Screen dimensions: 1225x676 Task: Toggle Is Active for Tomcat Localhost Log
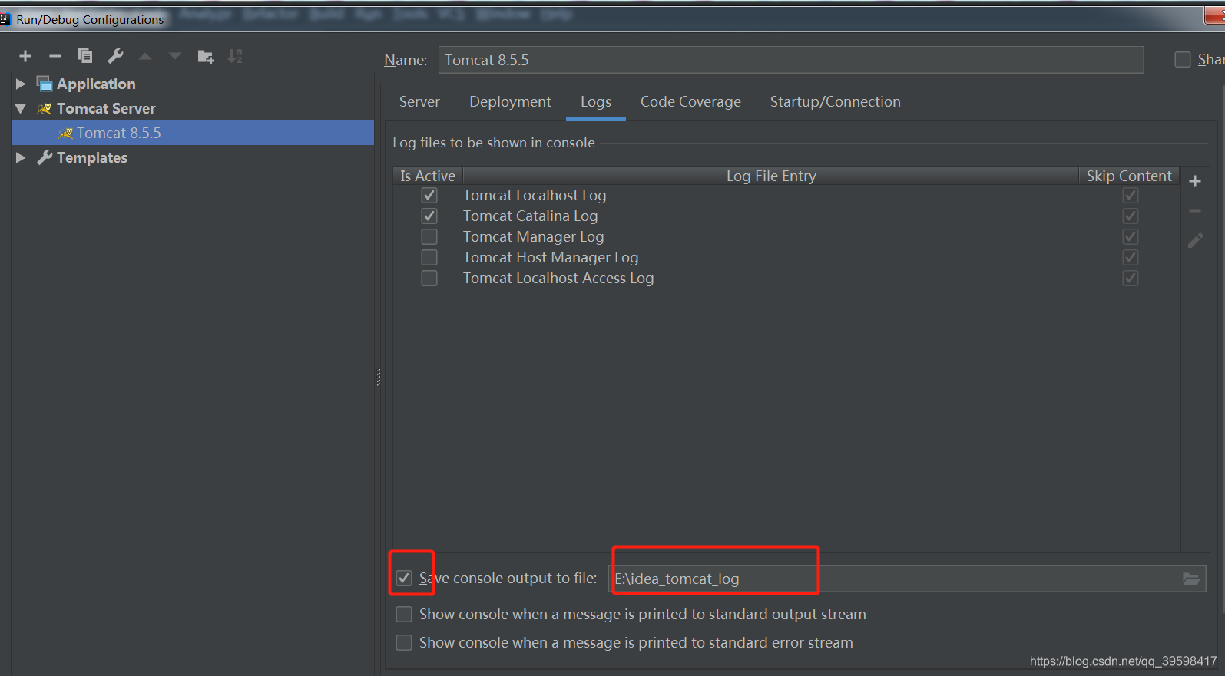tap(429, 195)
